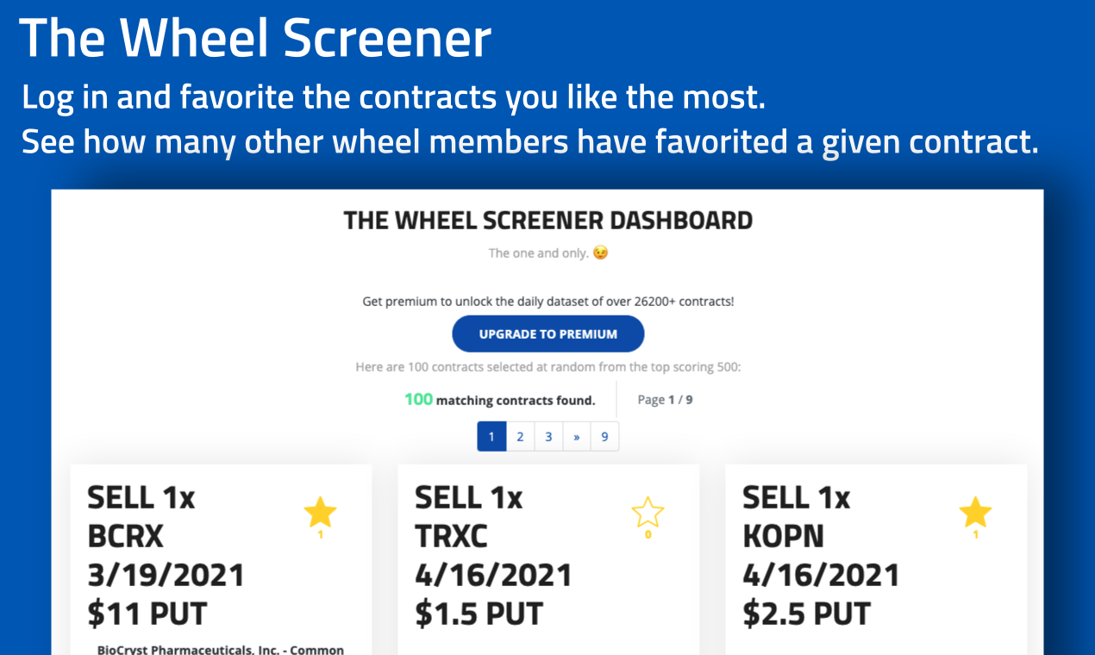The height and width of the screenshot is (655, 1095).
Task: Click the large The Wheel Screener title
Action: (255, 39)
